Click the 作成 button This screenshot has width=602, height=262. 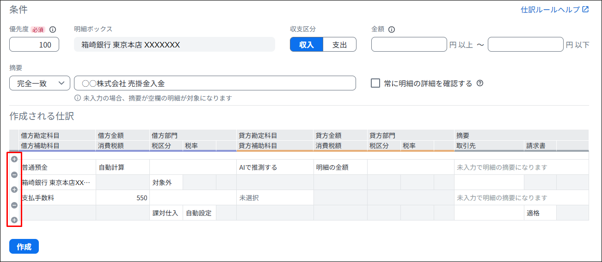tap(24, 247)
